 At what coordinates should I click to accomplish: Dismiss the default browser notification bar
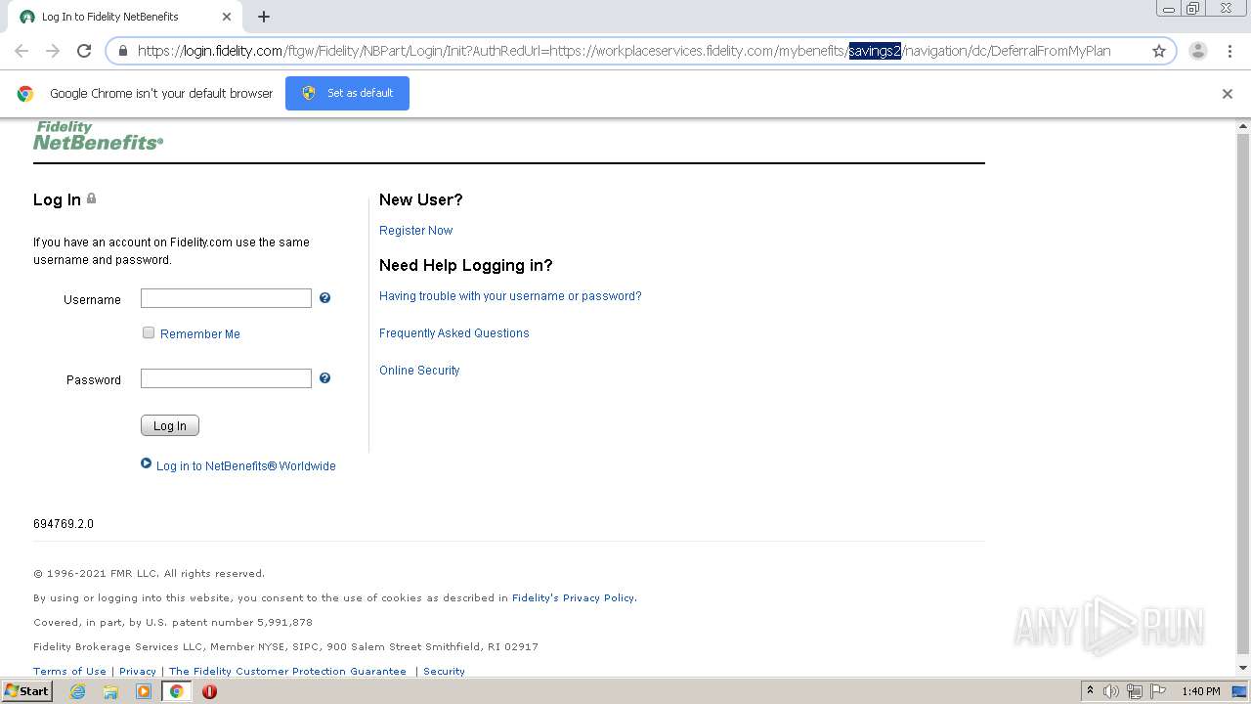click(x=1228, y=94)
